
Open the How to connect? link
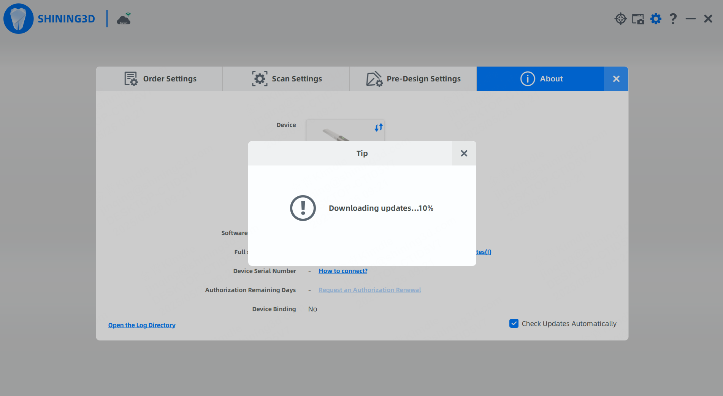(343, 271)
